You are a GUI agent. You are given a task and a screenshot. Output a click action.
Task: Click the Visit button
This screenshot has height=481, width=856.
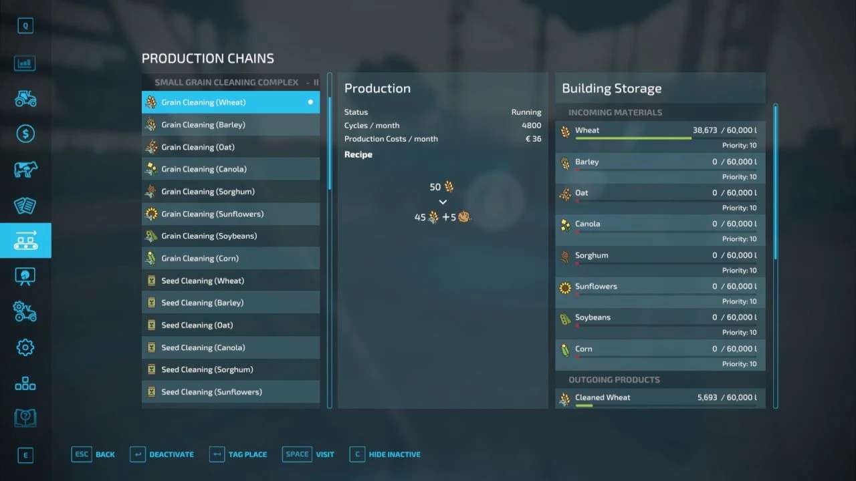pyautogui.click(x=308, y=454)
